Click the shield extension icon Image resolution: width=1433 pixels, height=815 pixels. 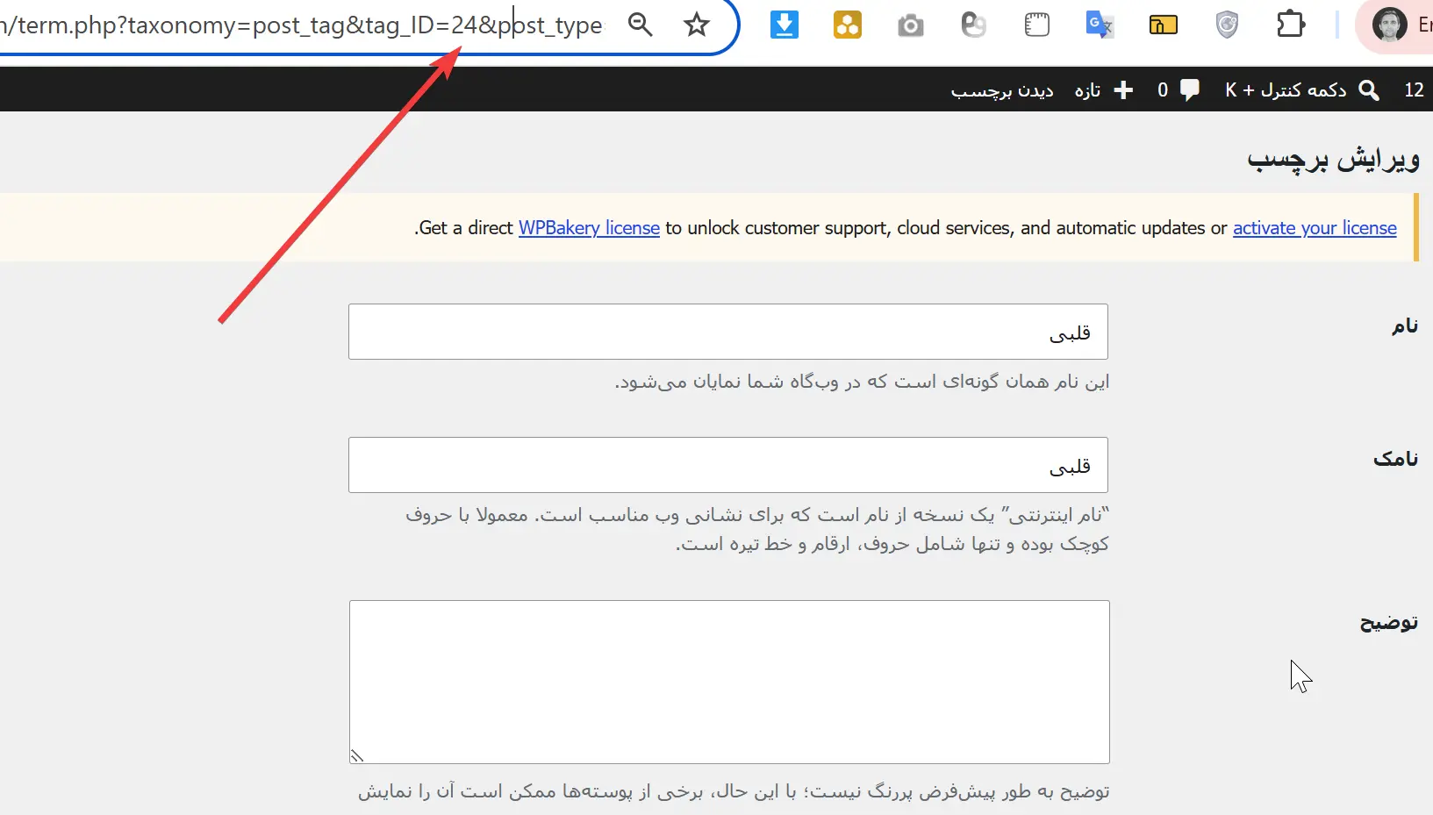[1227, 25]
